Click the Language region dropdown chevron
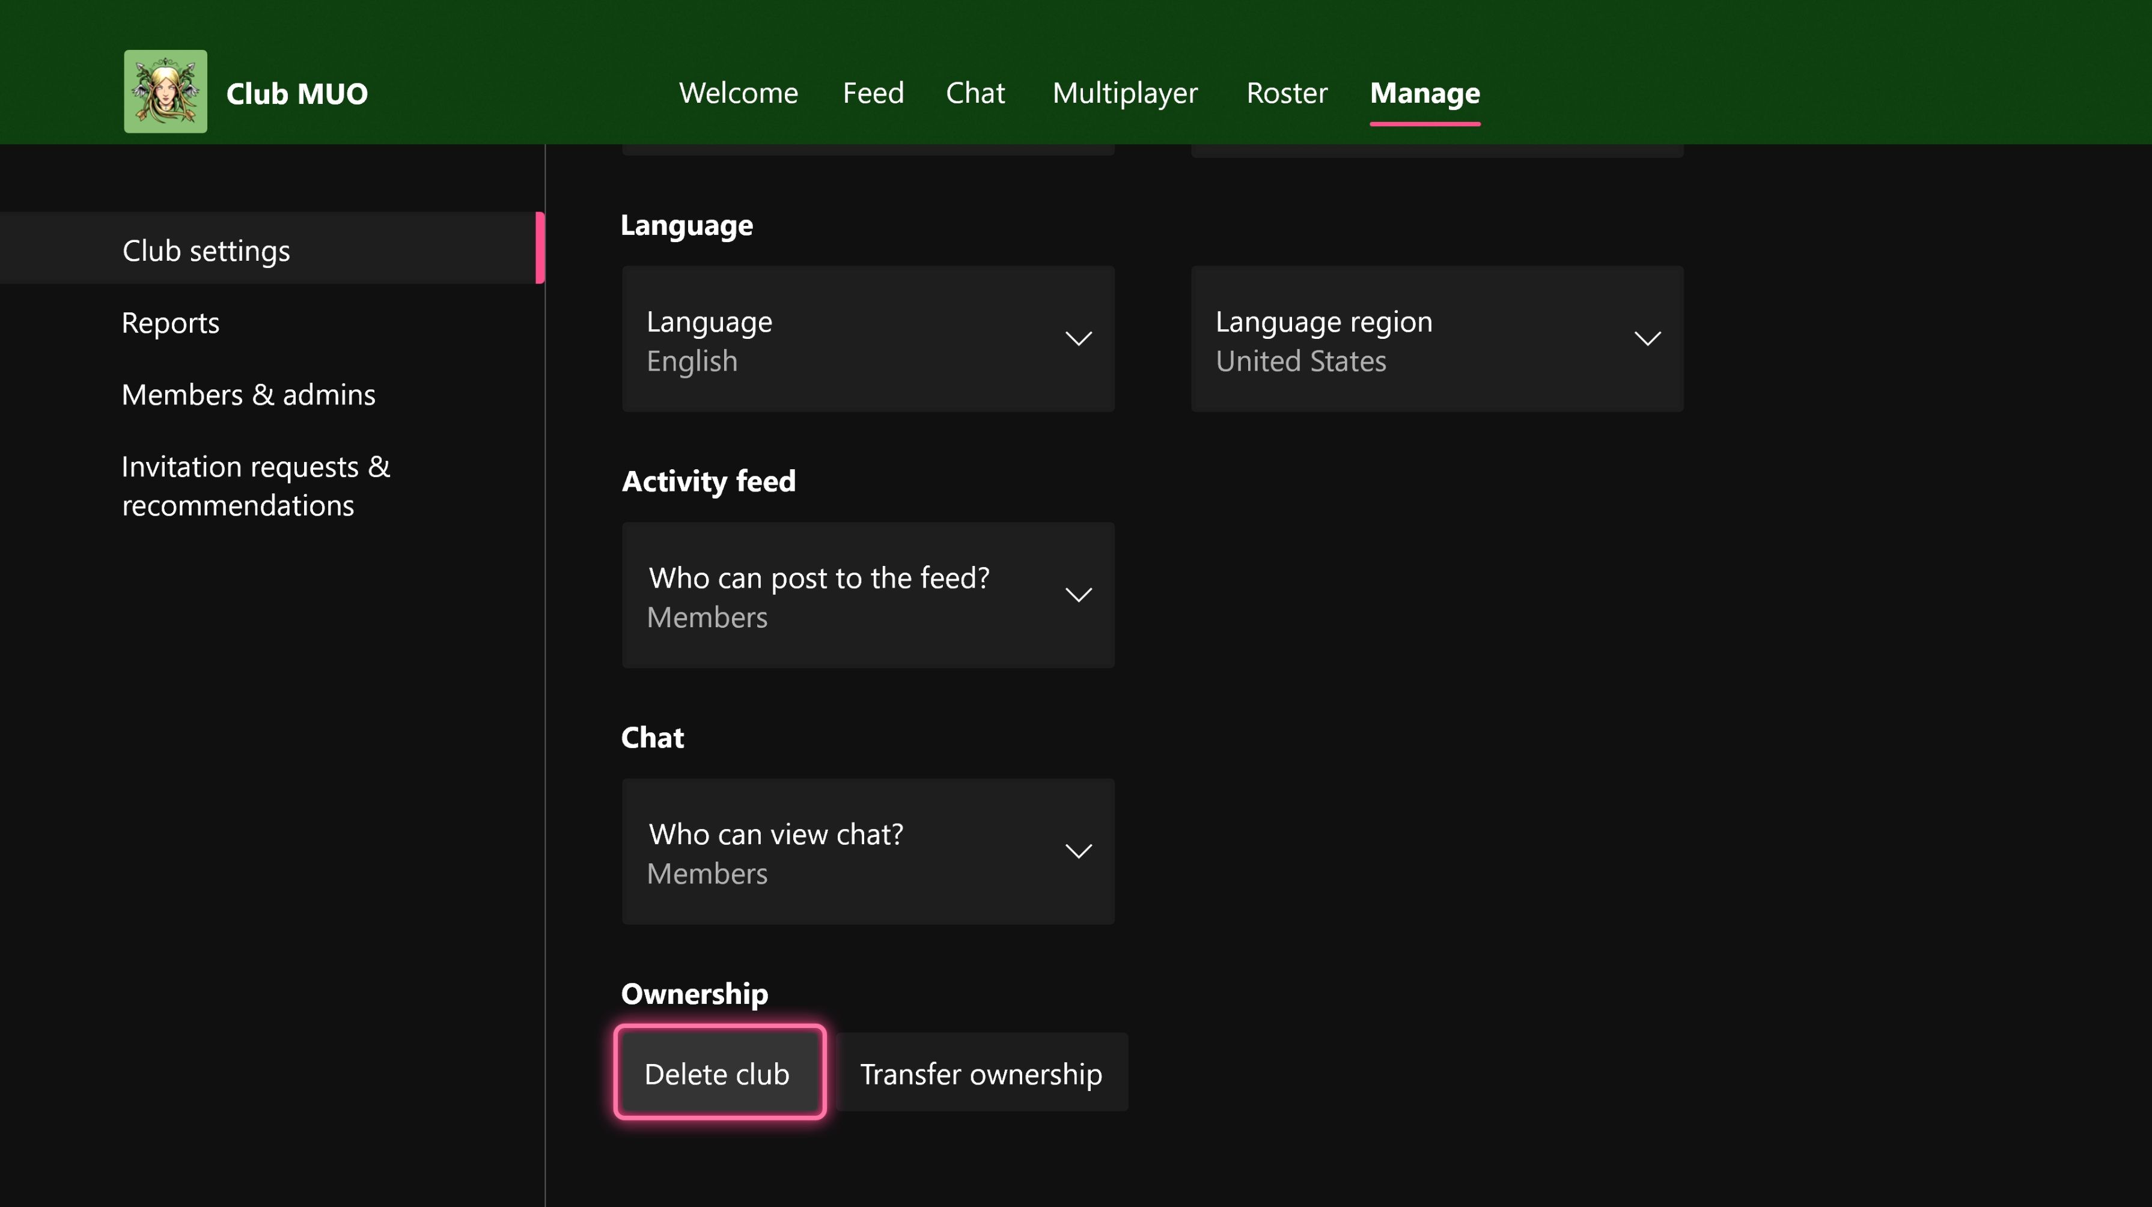The width and height of the screenshot is (2152, 1207). [x=1647, y=338]
